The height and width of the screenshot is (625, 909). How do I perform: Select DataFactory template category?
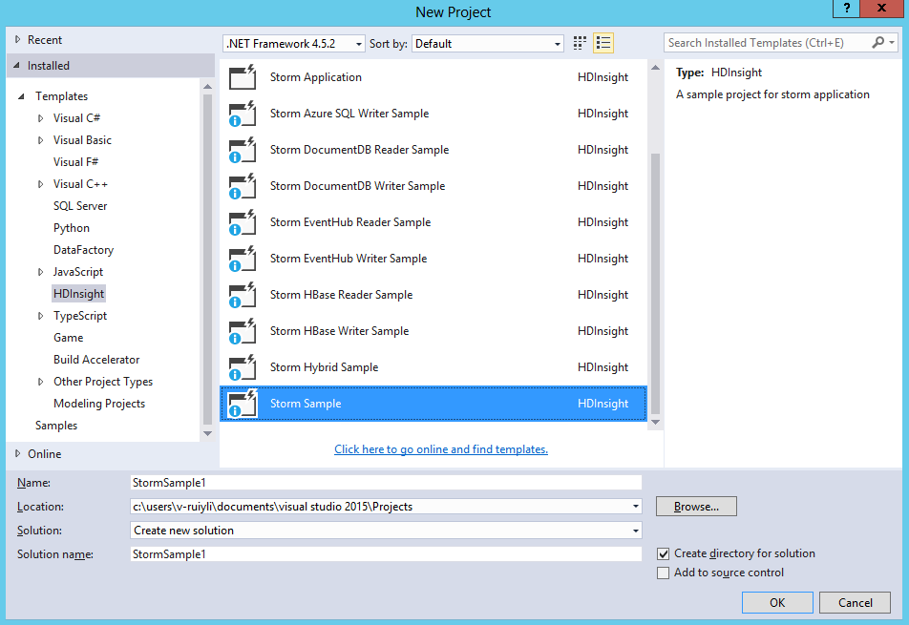point(83,250)
